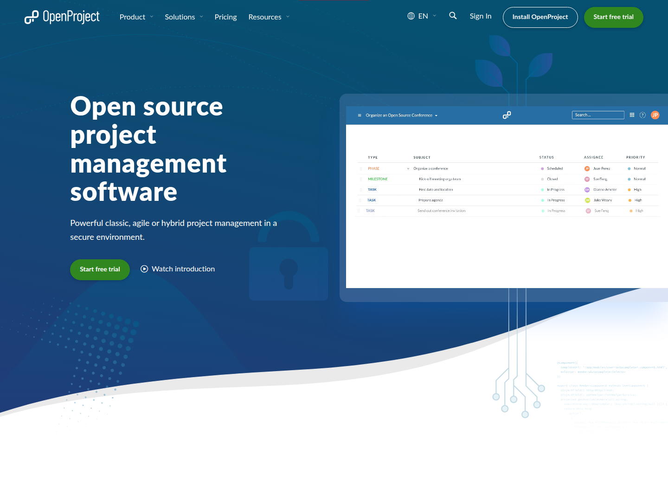Click Kick-off meeting orga team subject
Screen dimensions: 668x501
point(440,179)
